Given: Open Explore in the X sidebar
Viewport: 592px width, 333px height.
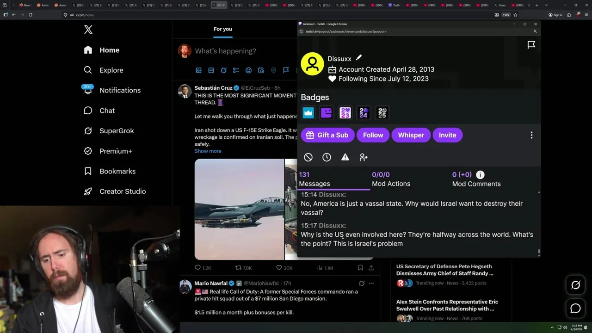Looking at the screenshot, I should click(104, 70).
